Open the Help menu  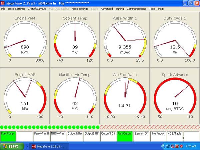pyautogui.click(x=161, y=9)
